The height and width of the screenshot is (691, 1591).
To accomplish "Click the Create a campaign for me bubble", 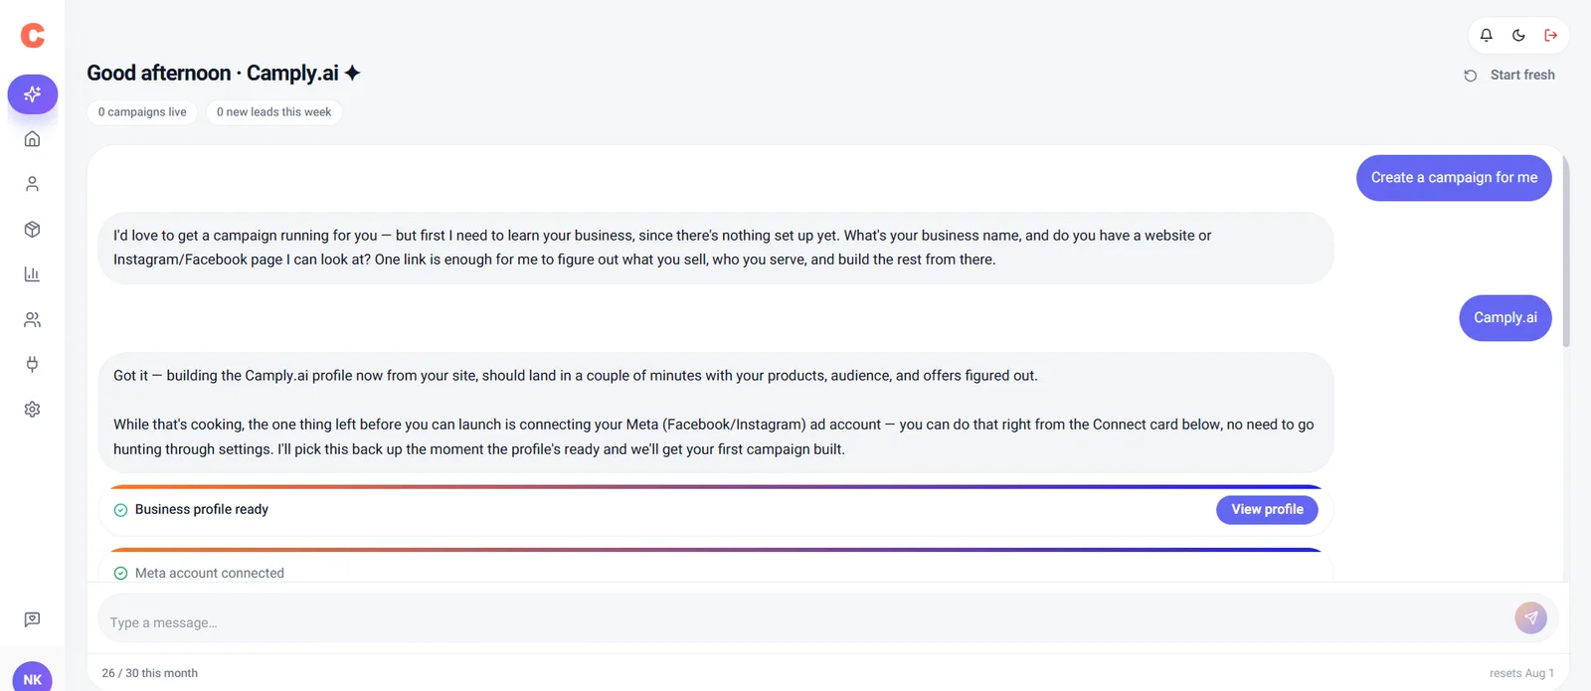I will tap(1454, 178).
